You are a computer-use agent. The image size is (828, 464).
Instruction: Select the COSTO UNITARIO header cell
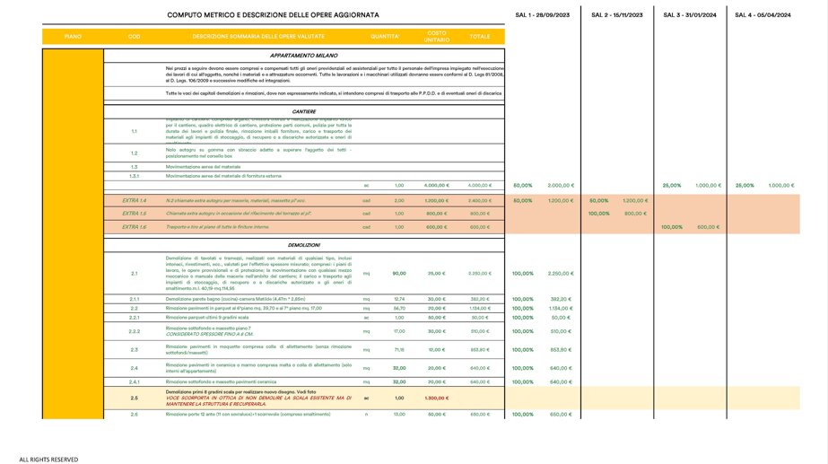click(x=437, y=37)
